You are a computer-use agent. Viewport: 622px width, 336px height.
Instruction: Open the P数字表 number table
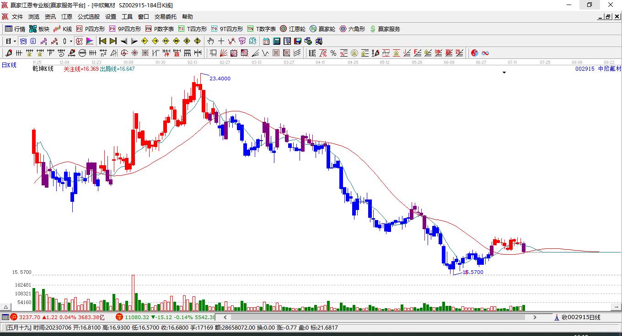(160, 29)
